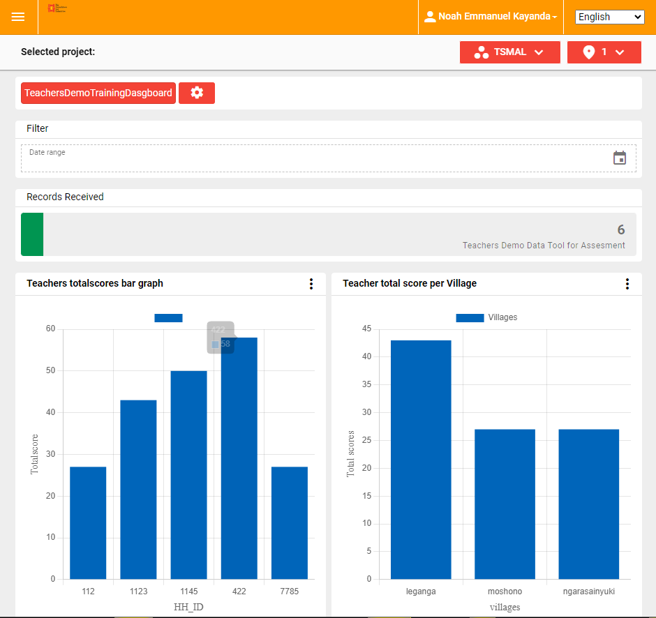Open the hamburger navigation menu
This screenshot has height=618, width=656.
18,17
